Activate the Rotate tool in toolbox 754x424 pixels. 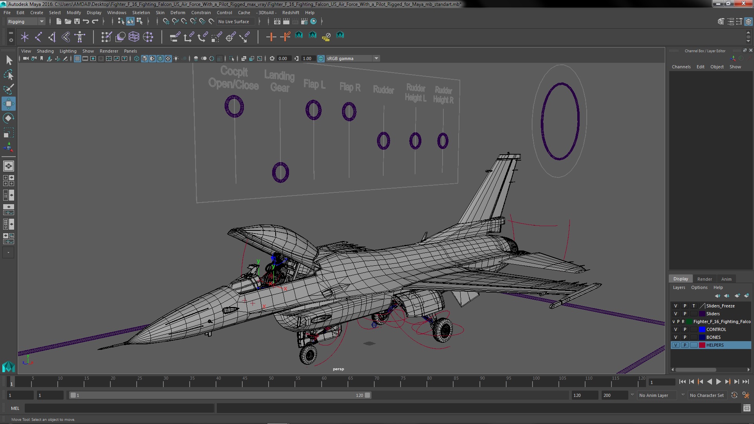pyautogui.click(x=9, y=118)
